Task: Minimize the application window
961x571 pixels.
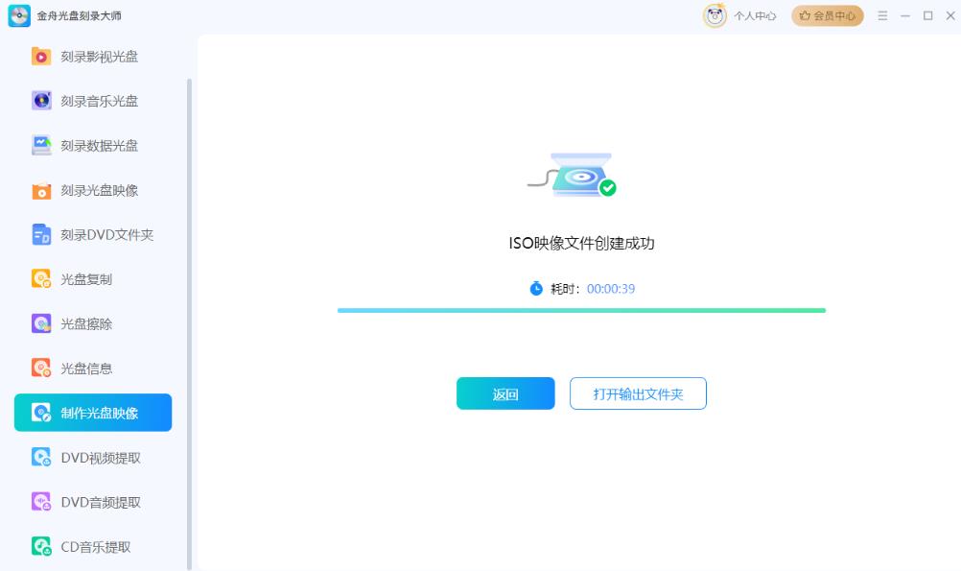Action: click(x=905, y=16)
